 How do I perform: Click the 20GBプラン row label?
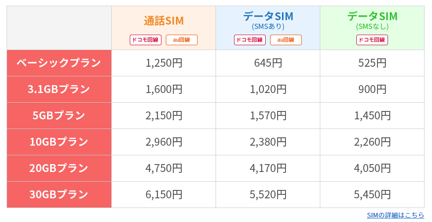[59, 168]
